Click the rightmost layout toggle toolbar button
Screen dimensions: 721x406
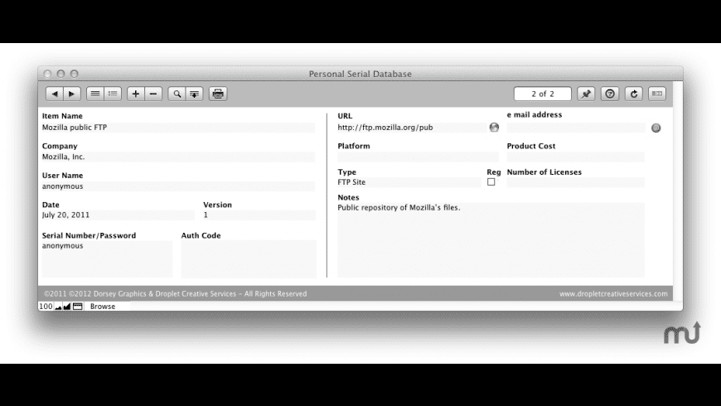657,94
